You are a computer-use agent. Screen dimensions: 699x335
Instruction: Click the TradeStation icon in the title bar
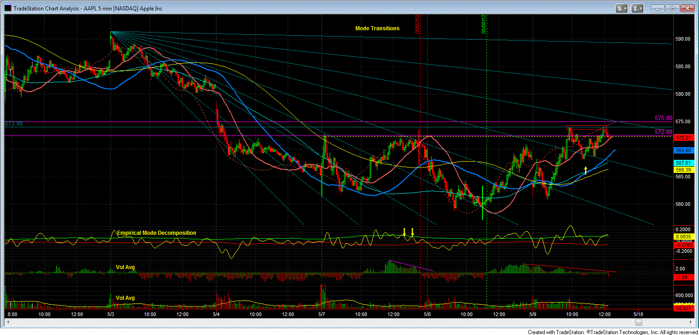pos(8,8)
